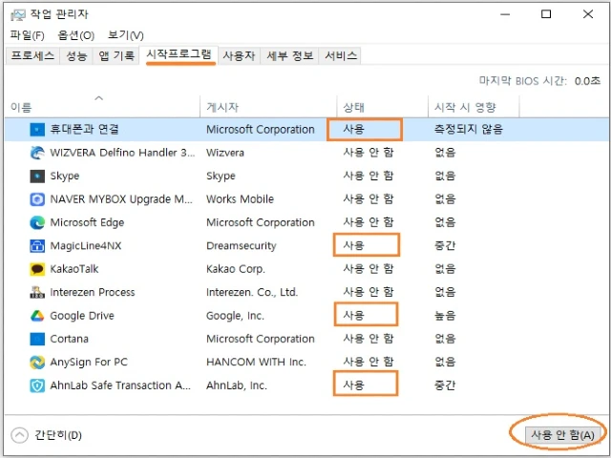Click the 마지막 BIOS 시간 value
The height and width of the screenshot is (458, 611).
pyautogui.click(x=587, y=81)
